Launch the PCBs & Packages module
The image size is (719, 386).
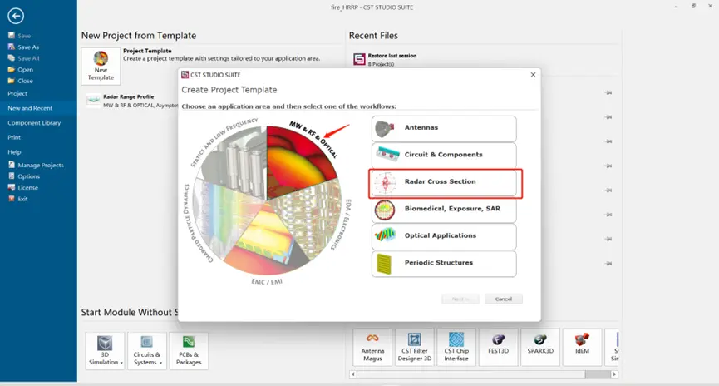189,351
